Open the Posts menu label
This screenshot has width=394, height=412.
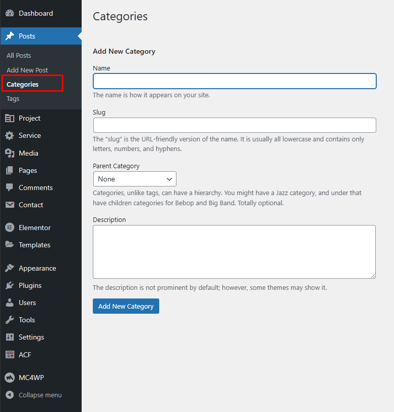coord(27,36)
